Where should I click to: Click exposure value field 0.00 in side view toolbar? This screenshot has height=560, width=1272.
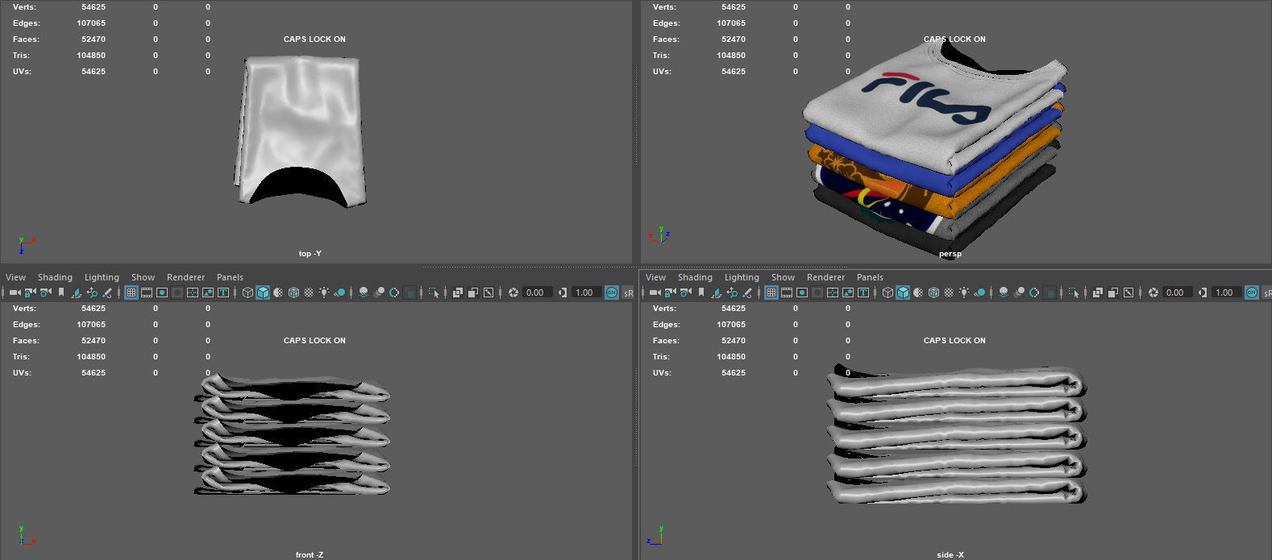(1176, 292)
